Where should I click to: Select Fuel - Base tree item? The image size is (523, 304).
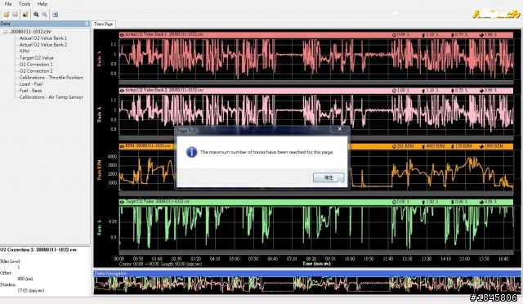[x=31, y=91]
